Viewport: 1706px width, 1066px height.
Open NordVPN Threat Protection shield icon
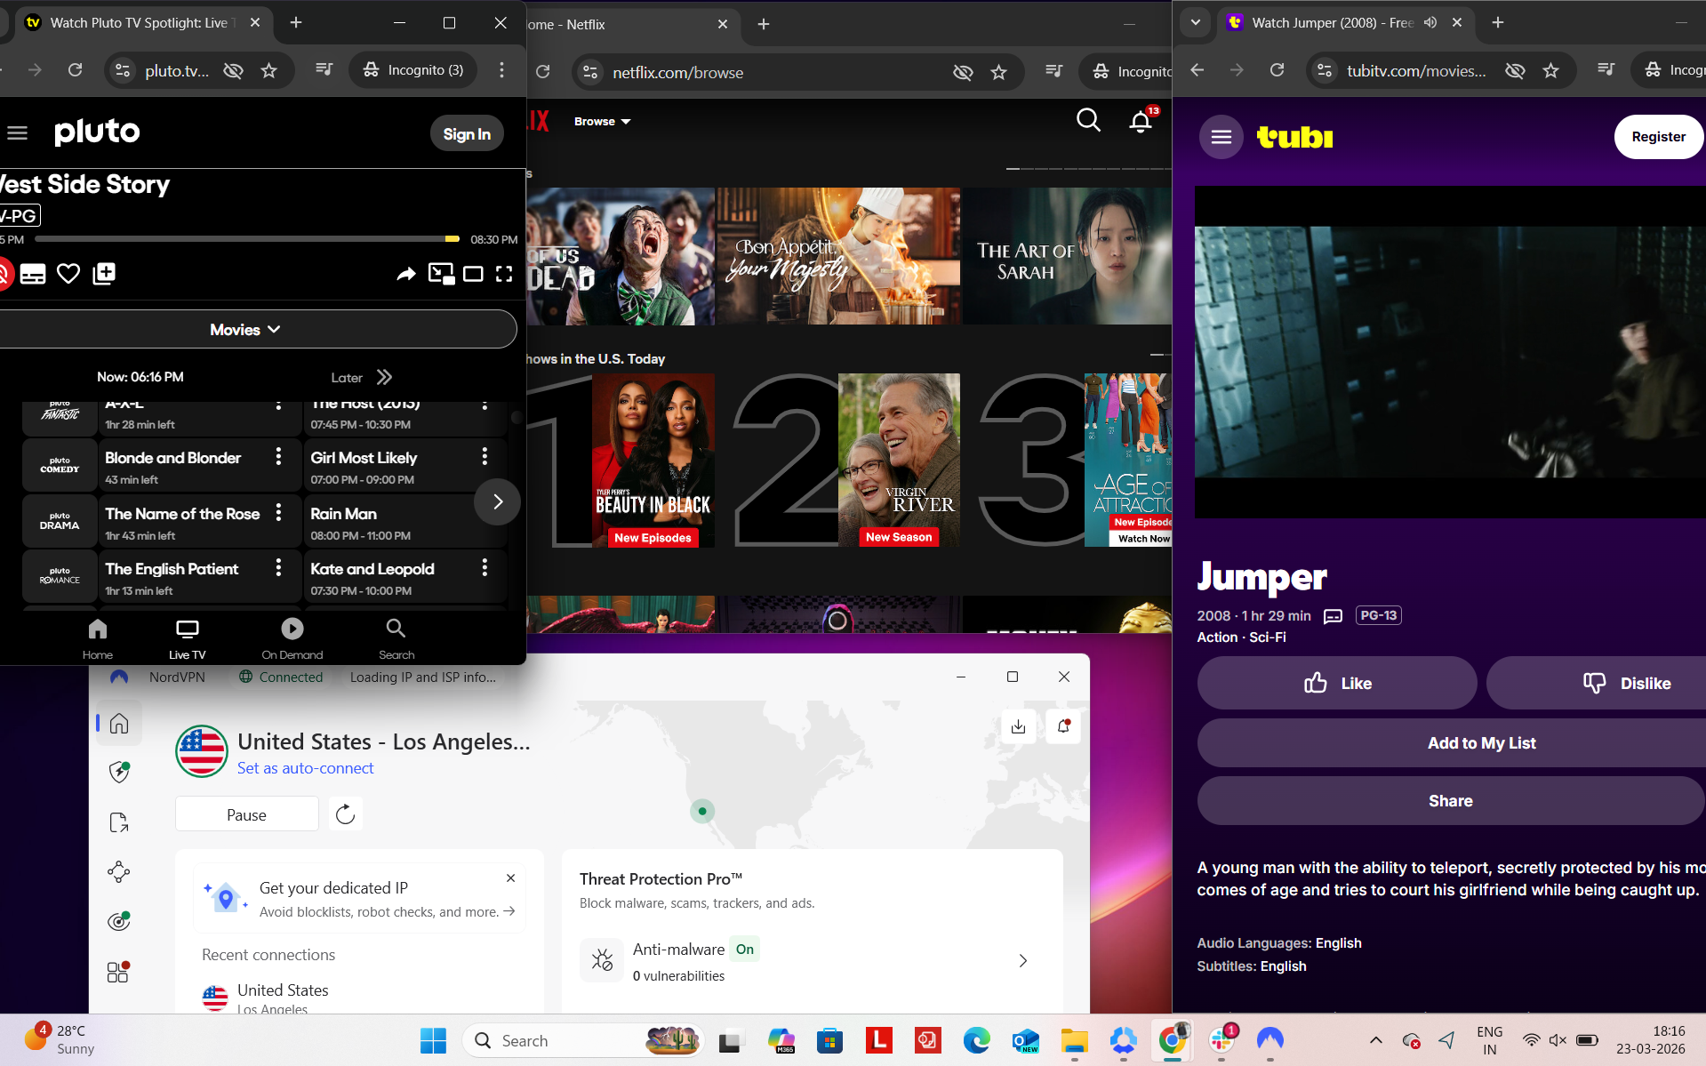point(119,772)
